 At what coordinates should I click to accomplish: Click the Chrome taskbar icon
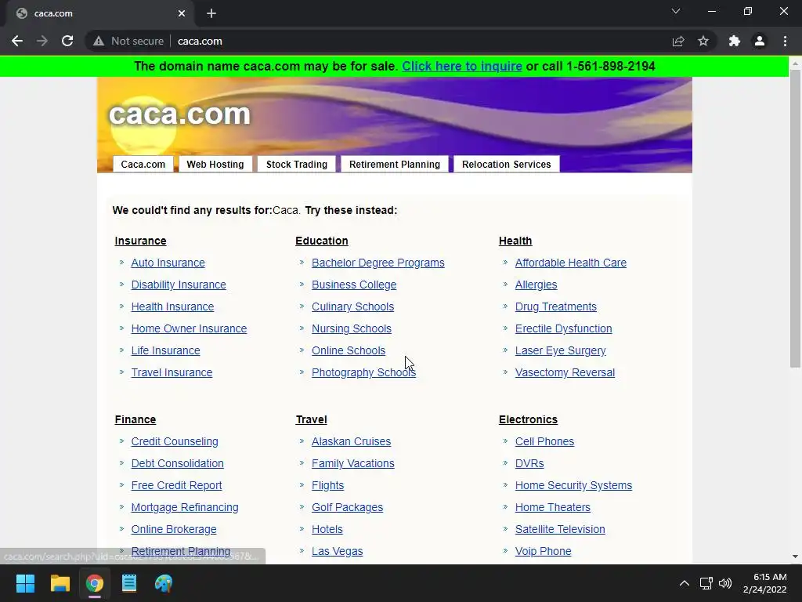[x=95, y=583]
